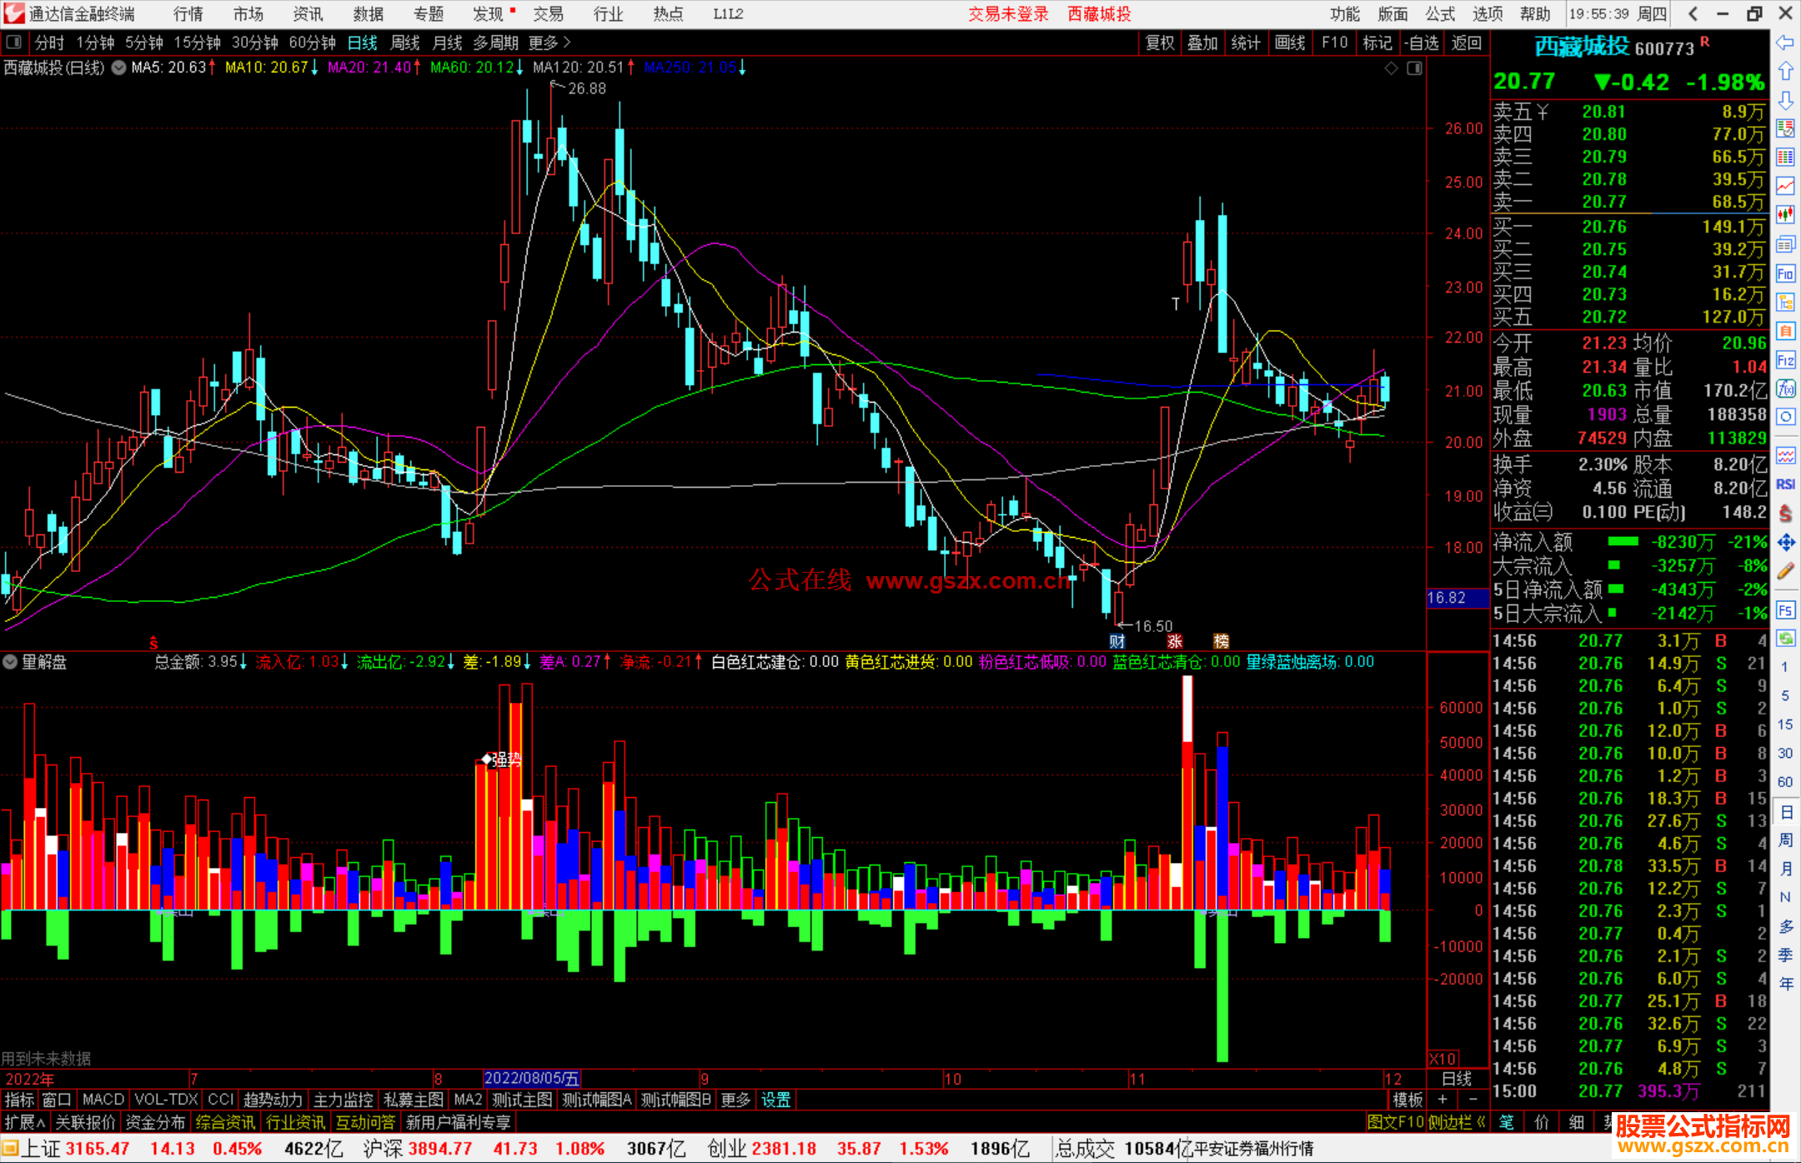
Task: Toggle the panel icon left of 分时
Action: (x=14, y=42)
